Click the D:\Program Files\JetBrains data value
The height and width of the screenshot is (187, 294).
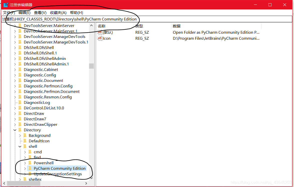[x=216, y=38]
